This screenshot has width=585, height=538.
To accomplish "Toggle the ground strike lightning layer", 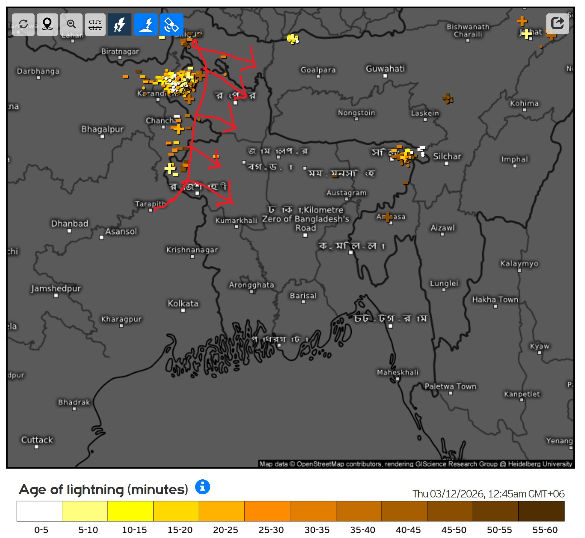I will (x=145, y=24).
